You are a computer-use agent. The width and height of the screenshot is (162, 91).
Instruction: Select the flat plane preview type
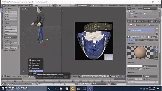click(156, 47)
